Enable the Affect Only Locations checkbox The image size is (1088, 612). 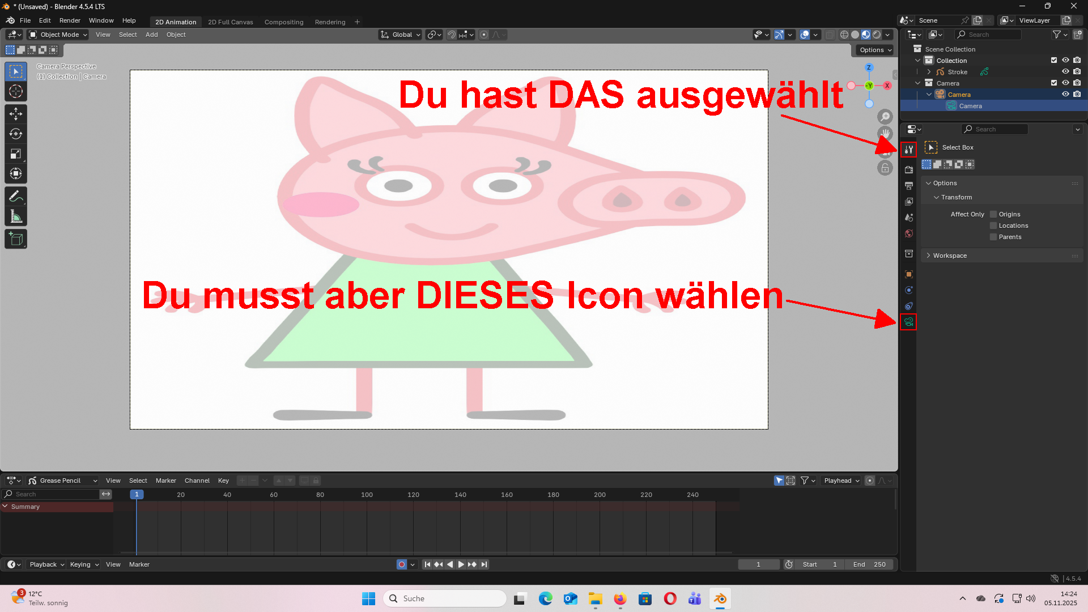tap(993, 226)
